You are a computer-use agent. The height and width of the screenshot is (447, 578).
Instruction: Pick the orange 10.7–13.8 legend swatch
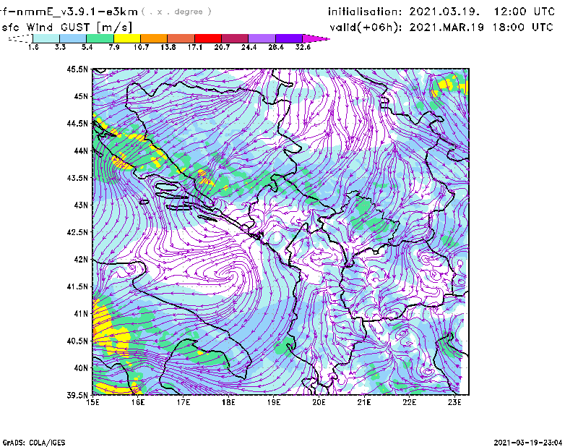click(x=154, y=38)
